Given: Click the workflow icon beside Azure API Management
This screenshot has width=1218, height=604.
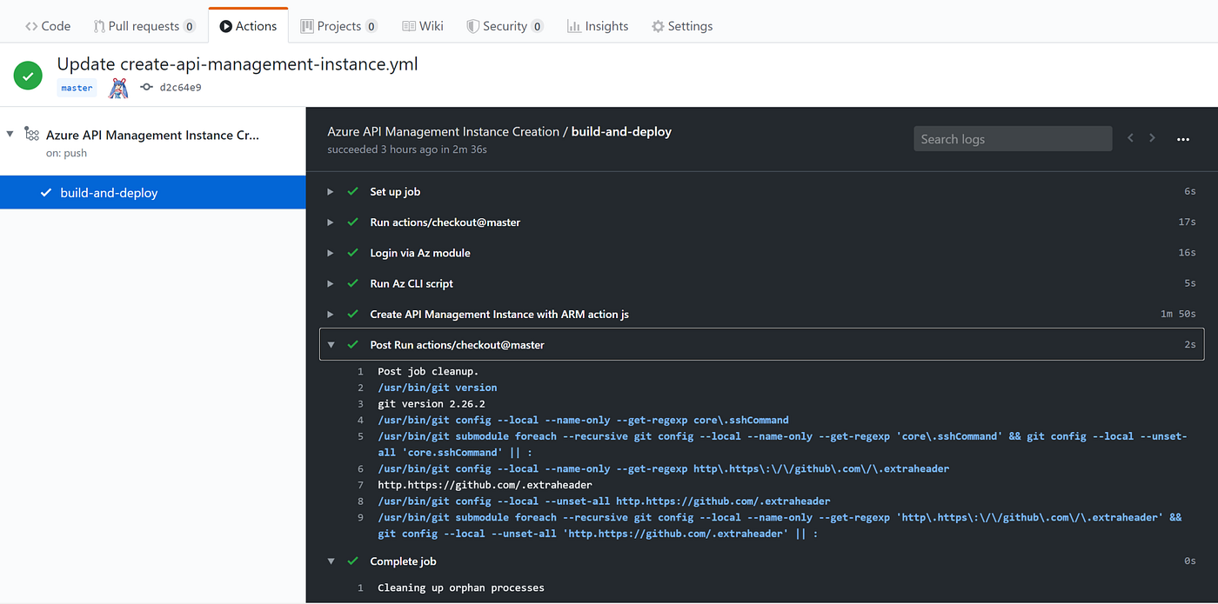Looking at the screenshot, I should tap(31, 135).
